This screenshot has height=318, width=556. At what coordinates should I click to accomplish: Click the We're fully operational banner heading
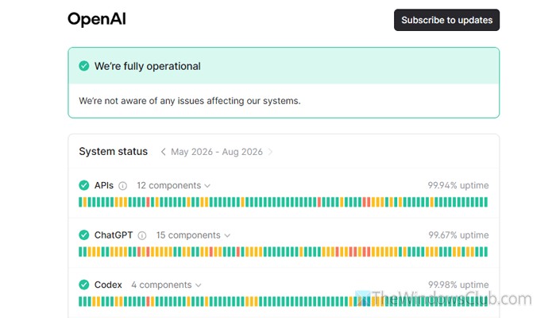148,66
